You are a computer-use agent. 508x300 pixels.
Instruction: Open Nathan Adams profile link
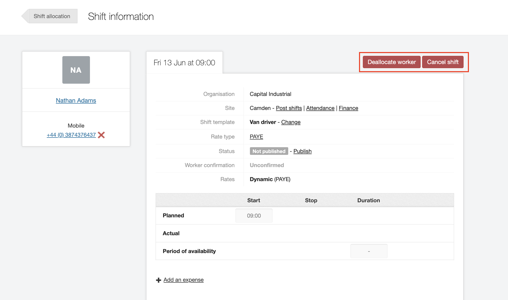click(x=76, y=101)
